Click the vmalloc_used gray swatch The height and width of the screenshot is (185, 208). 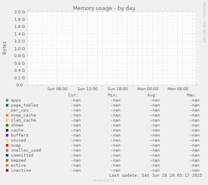point(7,150)
